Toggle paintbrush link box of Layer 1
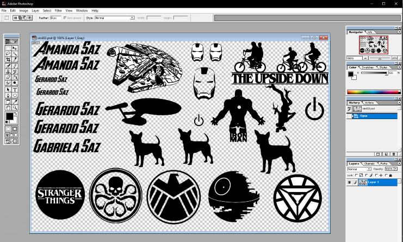Viewport: 403px width, 242px height. point(355,182)
